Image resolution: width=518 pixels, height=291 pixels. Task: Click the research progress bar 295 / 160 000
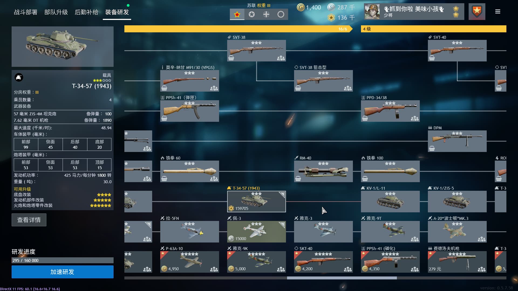(62, 260)
